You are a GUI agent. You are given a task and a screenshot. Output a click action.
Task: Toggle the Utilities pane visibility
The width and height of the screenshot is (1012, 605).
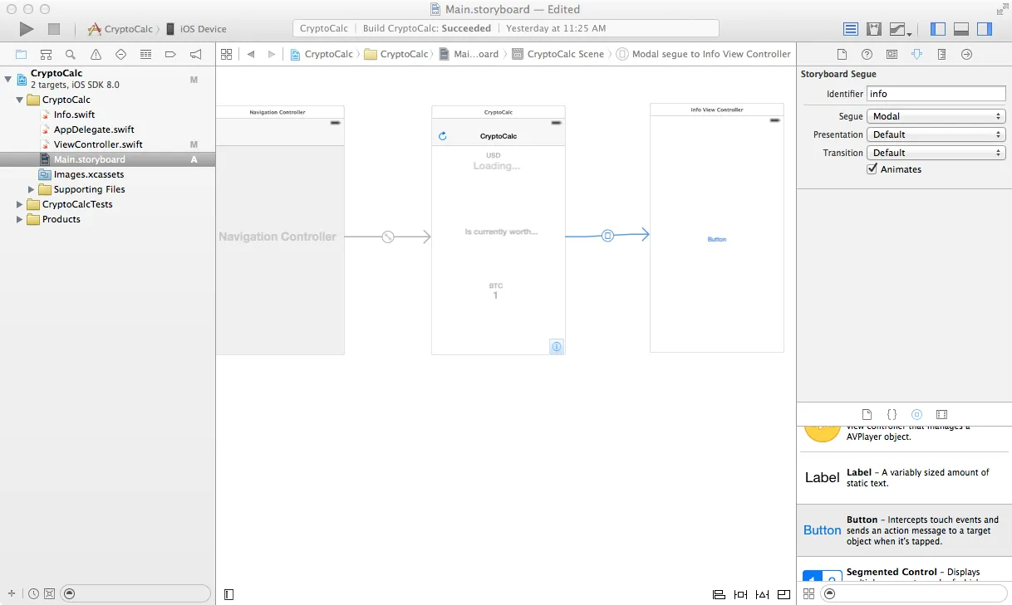[x=985, y=29]
